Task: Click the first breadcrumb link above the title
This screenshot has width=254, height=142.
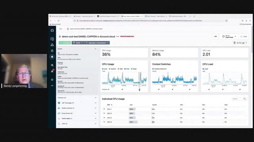Action: 61,29
